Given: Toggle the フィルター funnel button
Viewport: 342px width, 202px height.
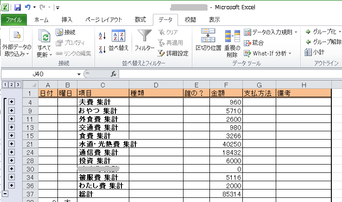Looking at the screenshot, I should tap(145, 41).
